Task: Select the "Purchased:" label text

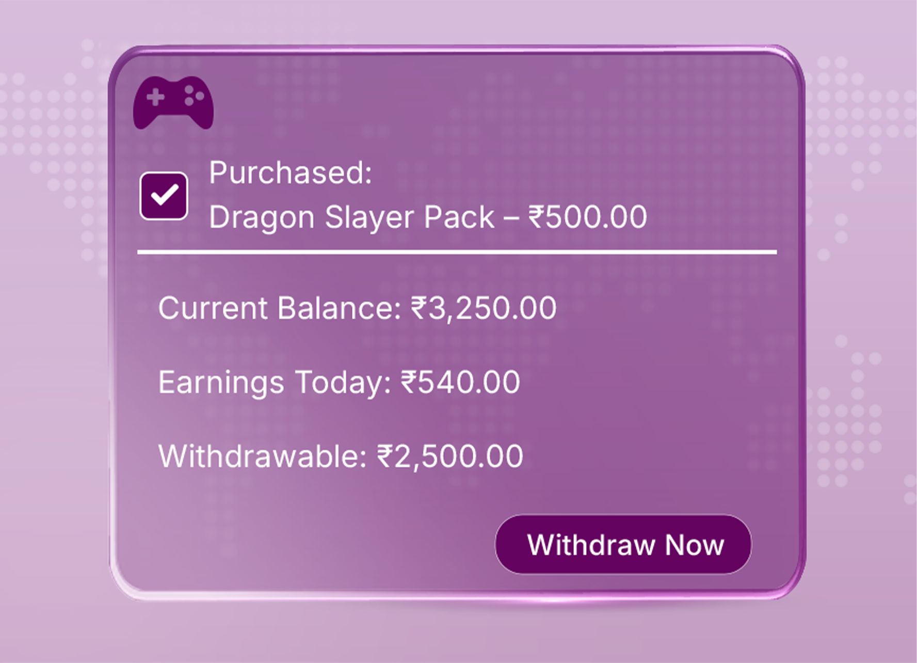Action: click(x=290, y=172)
